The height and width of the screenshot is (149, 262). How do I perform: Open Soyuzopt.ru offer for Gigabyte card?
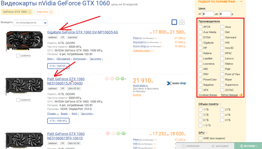pyautogui.click(x=140, y=42)
